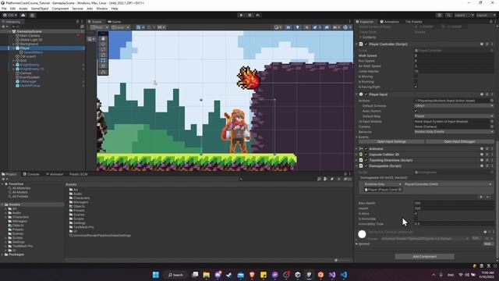This screenshot has width=499, height=281.
Task: Toggle the Is Running checkbox
Action: tap(416, 81)
